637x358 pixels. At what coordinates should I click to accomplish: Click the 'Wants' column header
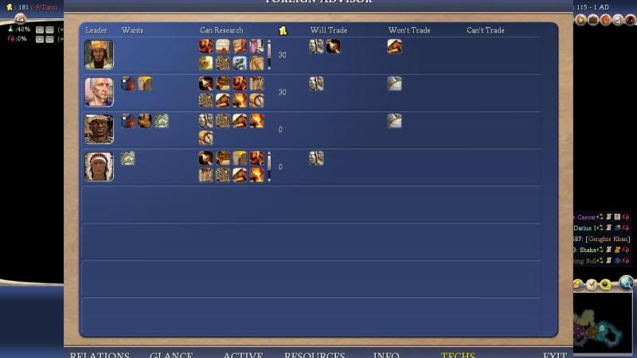click(132, 30)
